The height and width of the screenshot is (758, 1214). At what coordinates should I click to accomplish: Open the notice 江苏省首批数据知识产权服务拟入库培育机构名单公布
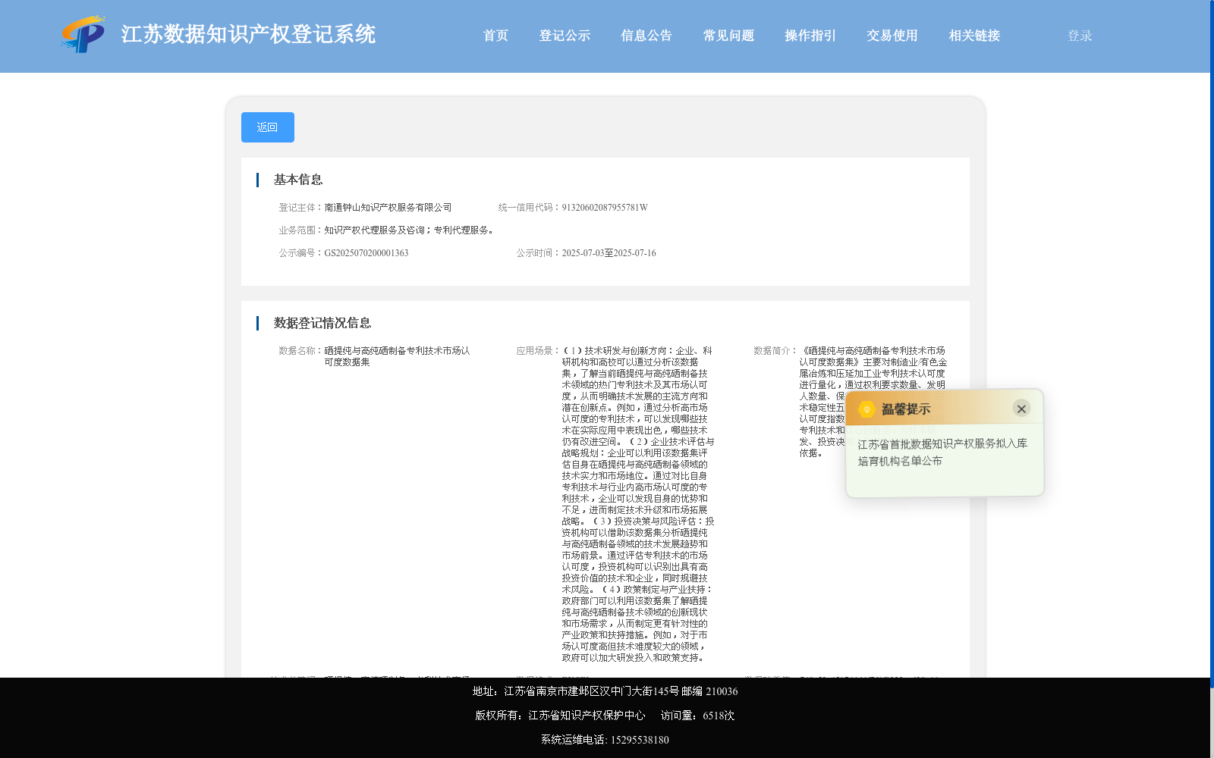942,452
